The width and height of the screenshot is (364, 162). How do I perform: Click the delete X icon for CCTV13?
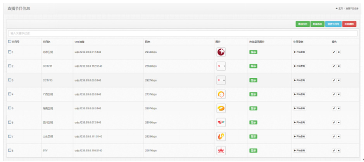coord(338,80)
